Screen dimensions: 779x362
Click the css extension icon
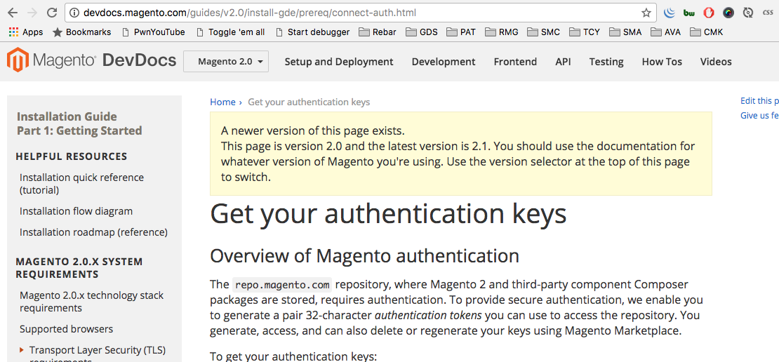pos(767,13)
